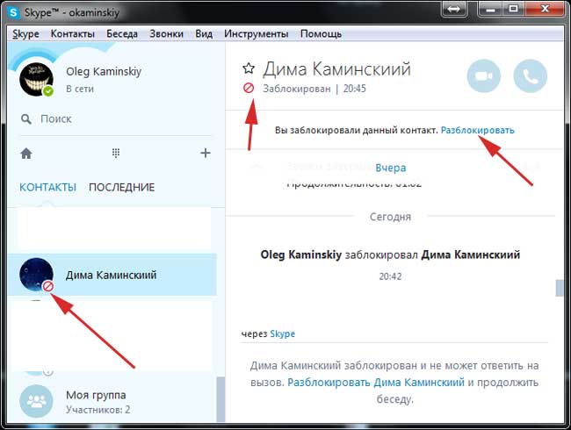This screenshot has width=571, height=430.
Task: Click the conversation vertical scrollbar
Action: click(557, 288)
